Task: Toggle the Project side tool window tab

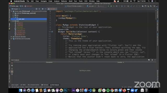Action: [9, 26]
